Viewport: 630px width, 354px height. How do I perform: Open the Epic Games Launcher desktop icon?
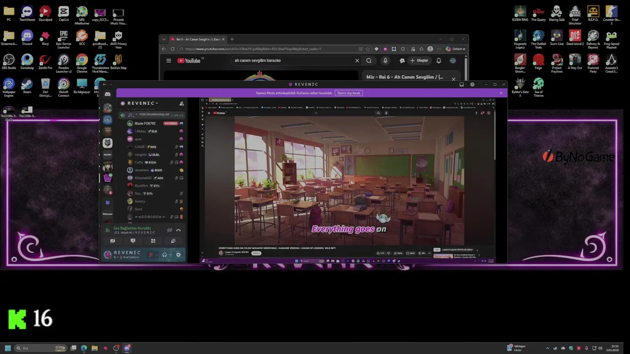(63, 39)
